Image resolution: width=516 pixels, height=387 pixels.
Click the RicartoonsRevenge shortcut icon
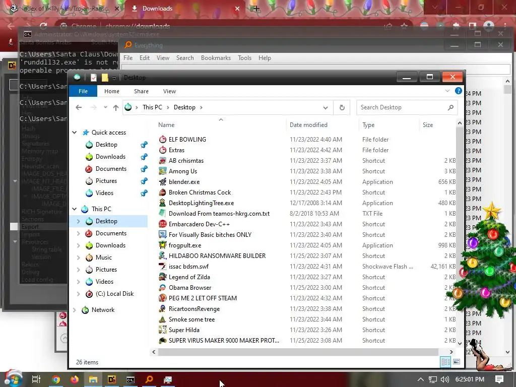pos(163,309)
